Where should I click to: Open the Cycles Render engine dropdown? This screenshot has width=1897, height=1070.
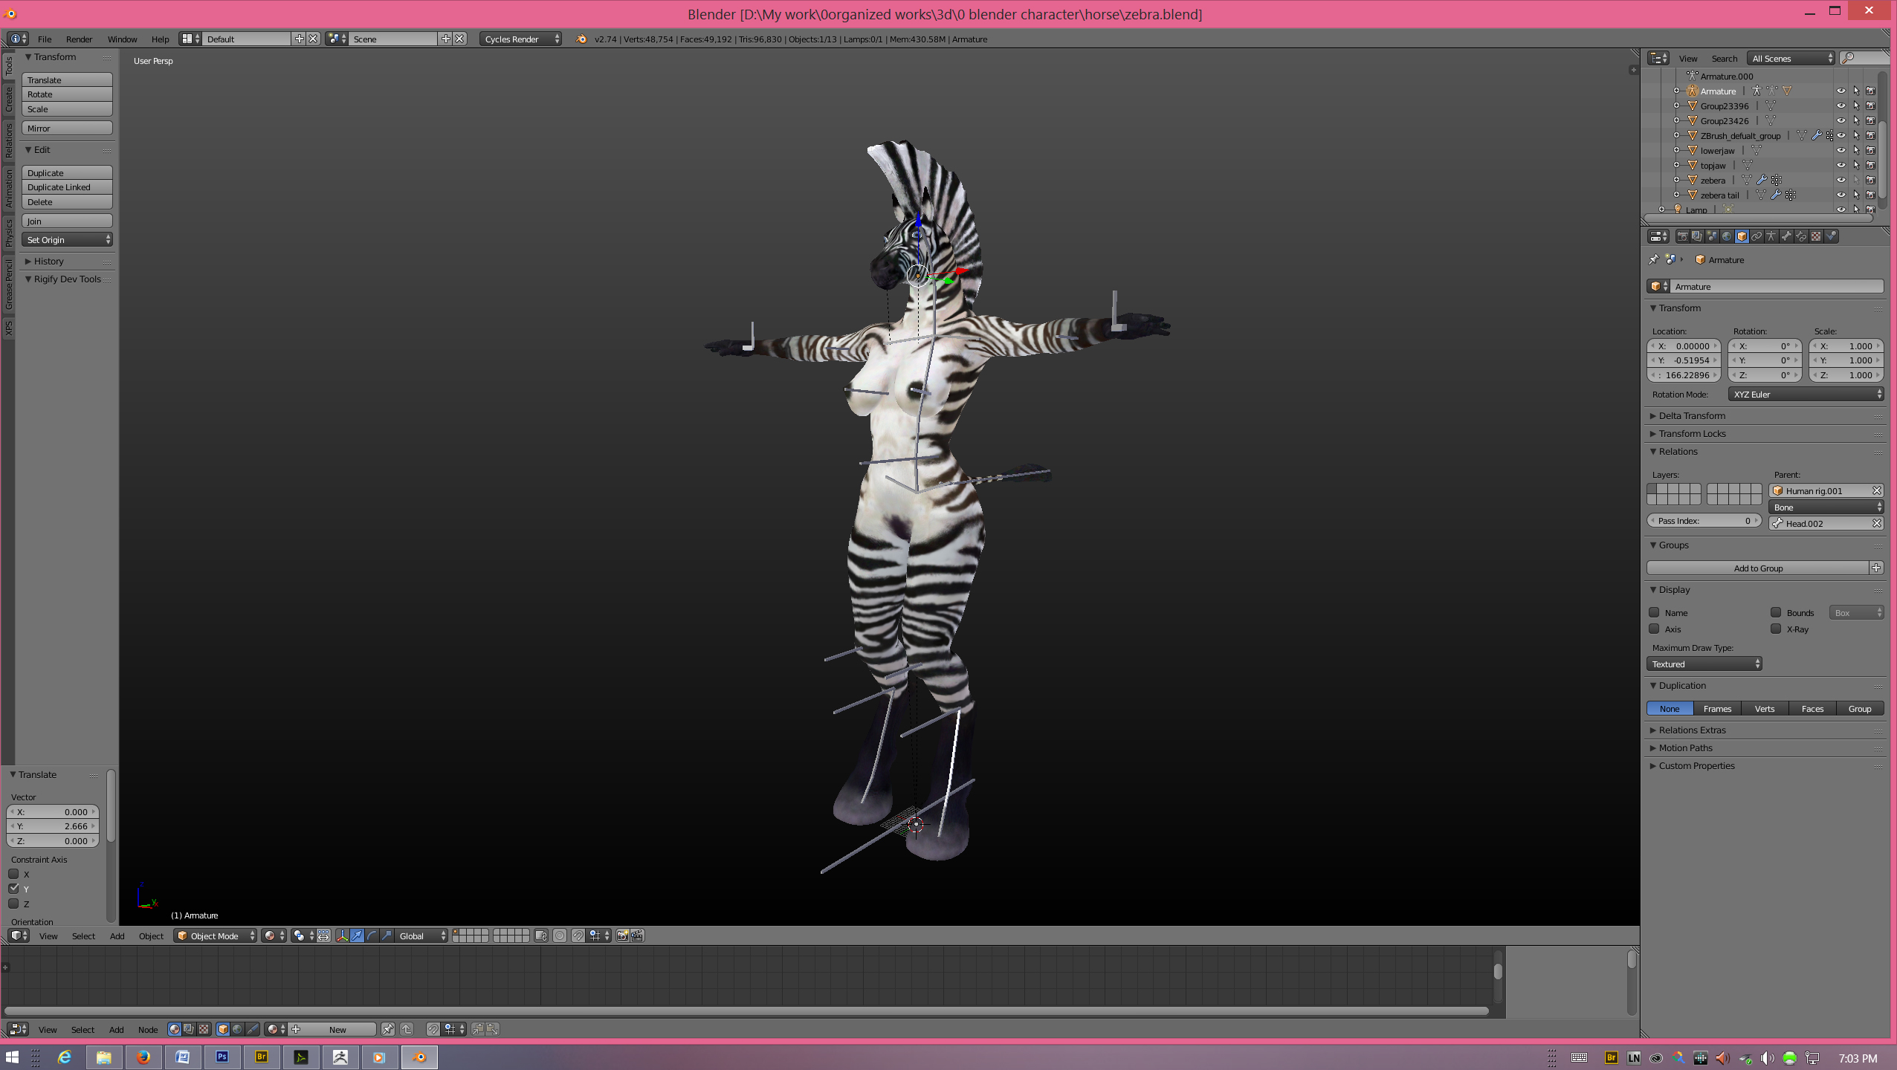(x=521, y=39)
